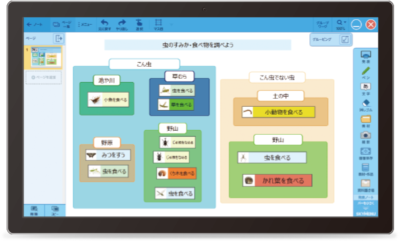This screenshot has width=400, height=241.
Task: Click the グループワーク button
Action: [323, 25]
